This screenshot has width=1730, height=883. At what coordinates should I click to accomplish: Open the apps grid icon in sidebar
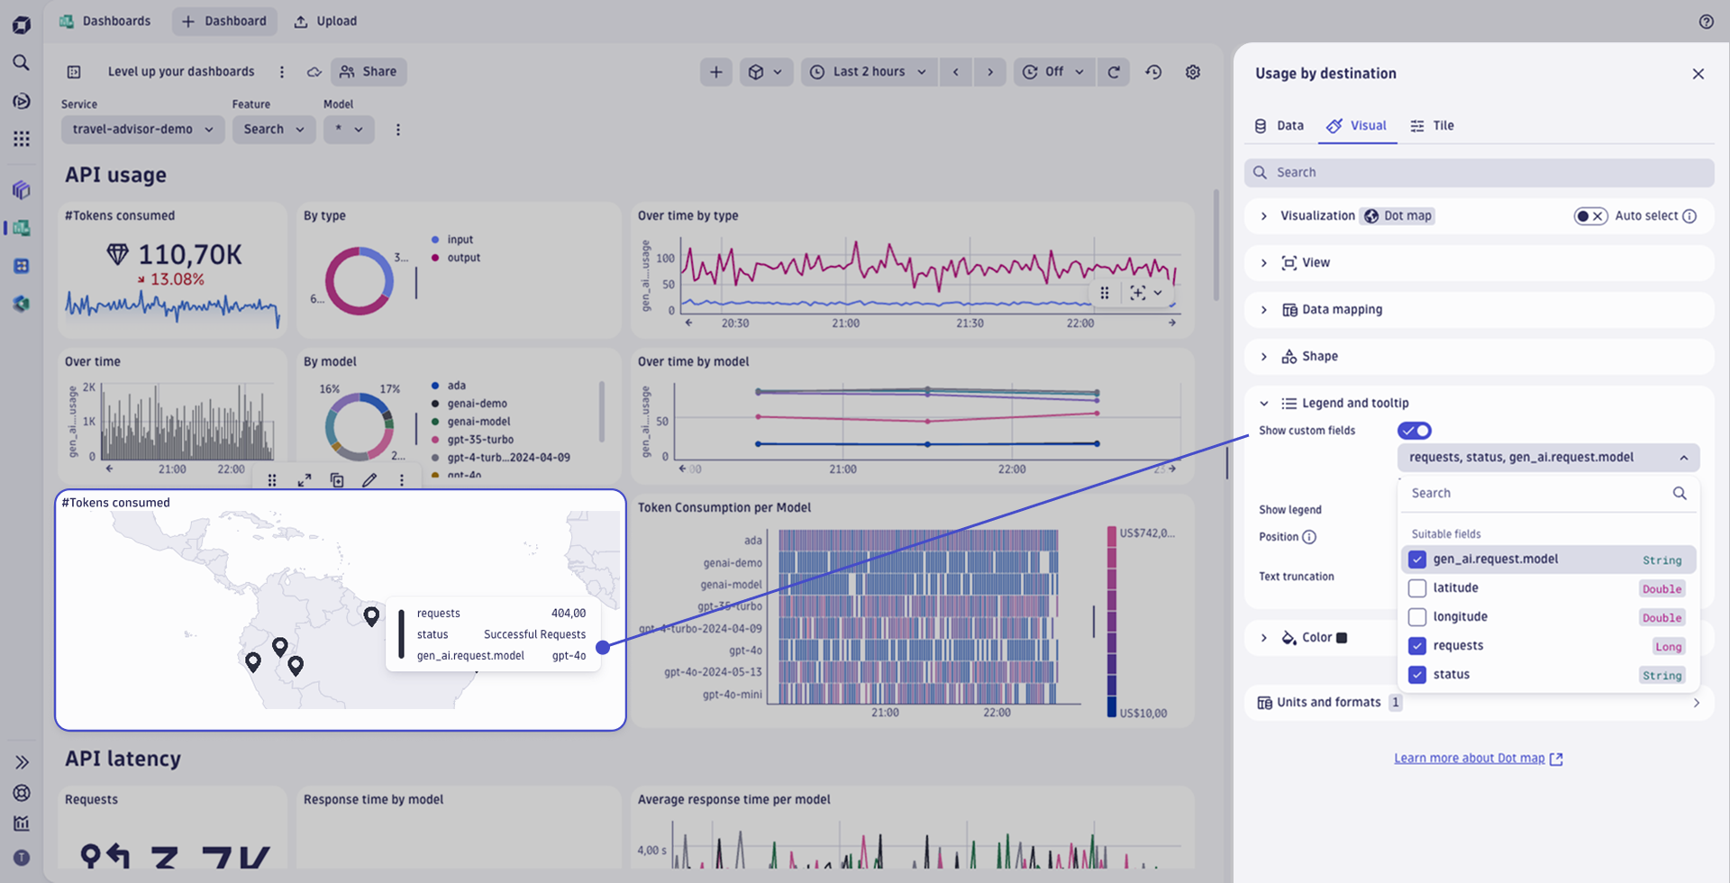tap(22, 138)
